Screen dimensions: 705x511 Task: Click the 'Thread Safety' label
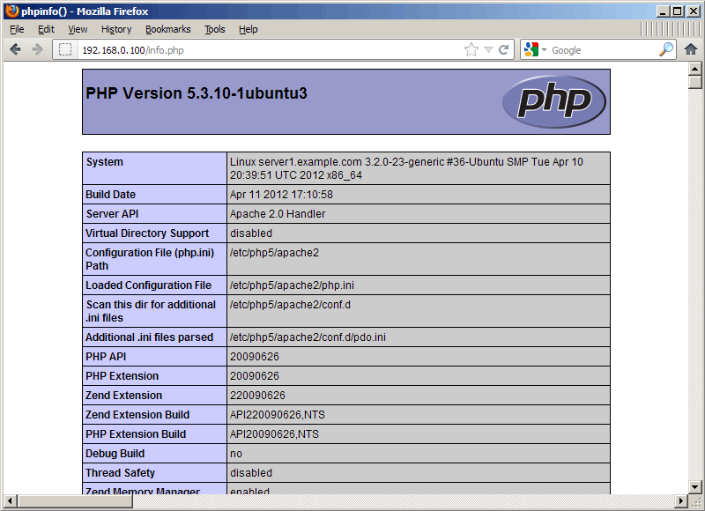click(x=120, y=473)
